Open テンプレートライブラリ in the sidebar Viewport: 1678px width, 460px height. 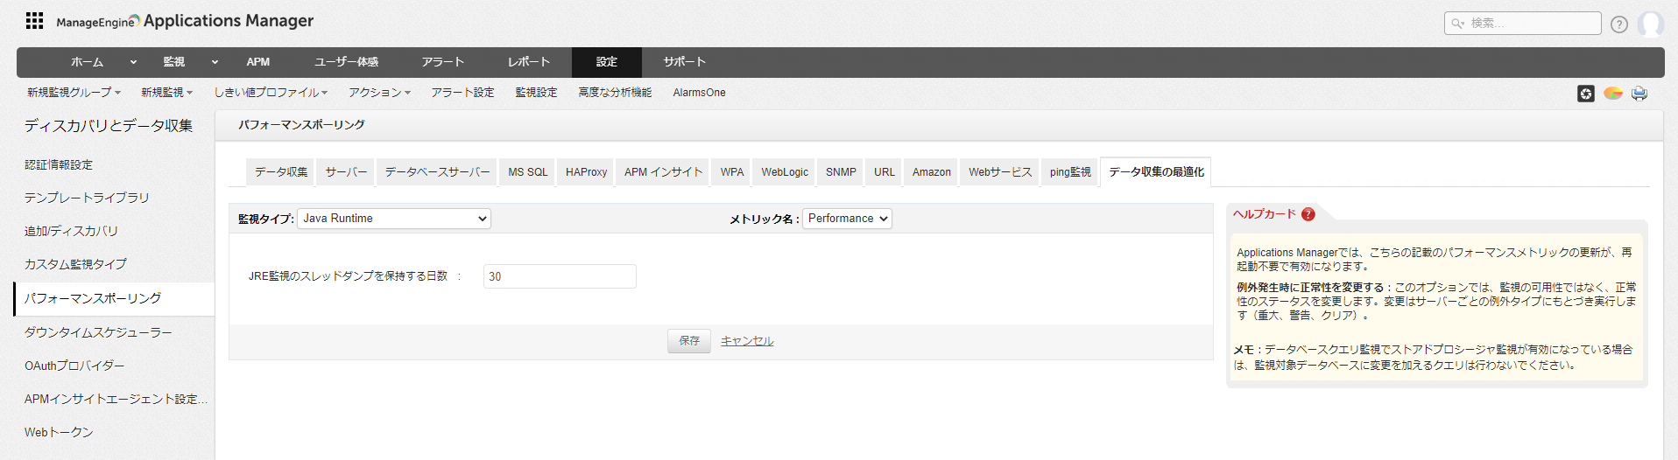[x=87, y=198]
